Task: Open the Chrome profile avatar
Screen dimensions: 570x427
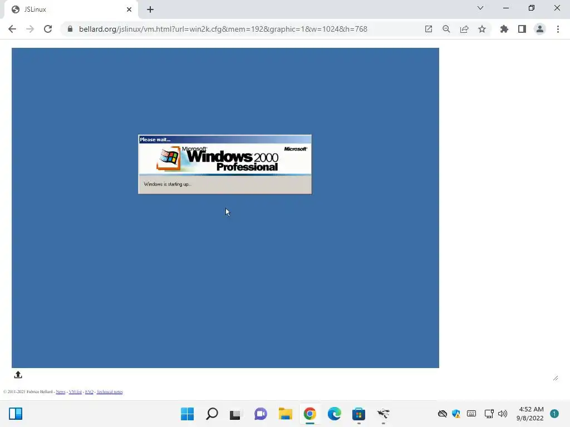Action: (x=540, y=29)
